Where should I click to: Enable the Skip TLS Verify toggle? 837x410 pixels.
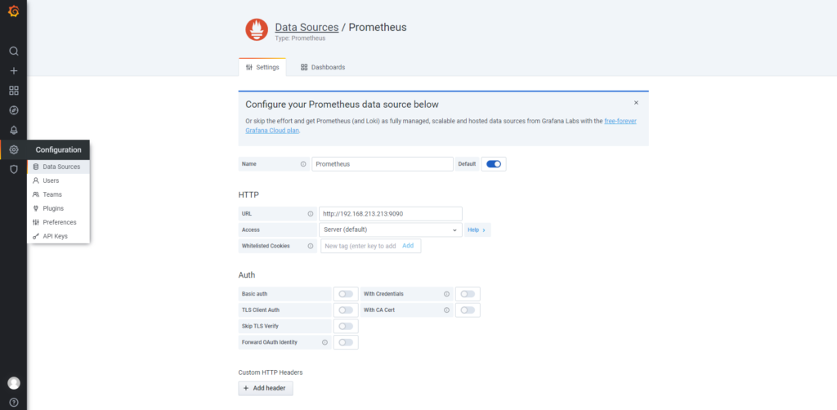point(346,327)
